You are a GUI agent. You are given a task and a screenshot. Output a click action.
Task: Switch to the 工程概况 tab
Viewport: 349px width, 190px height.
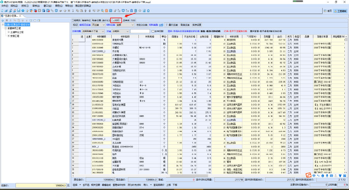(76, 20)
